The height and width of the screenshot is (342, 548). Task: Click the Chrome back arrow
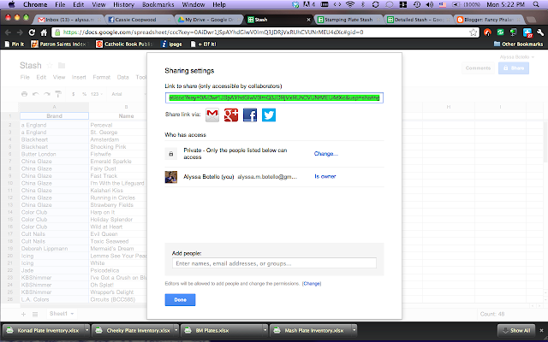point(8,32)
